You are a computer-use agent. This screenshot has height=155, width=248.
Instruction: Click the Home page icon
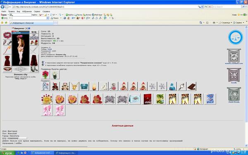pos(201,23)
